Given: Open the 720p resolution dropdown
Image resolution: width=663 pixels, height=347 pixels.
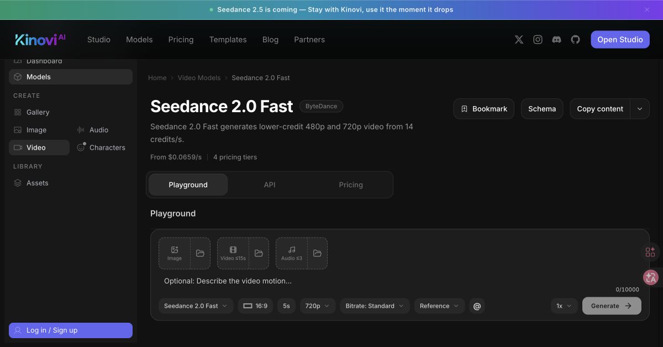Looking at the screenshot, I should pos(317,306).
